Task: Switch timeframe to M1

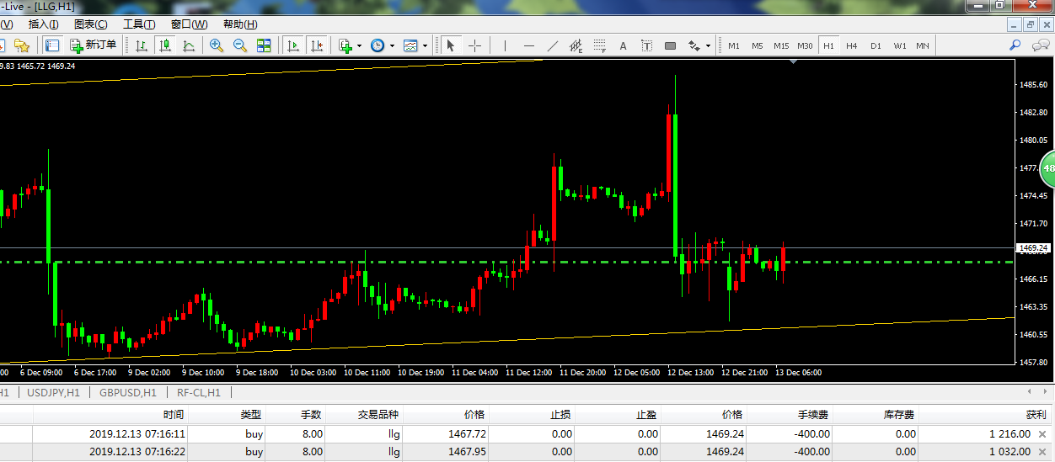Action: pyautogui.click(x=734, y=45)
